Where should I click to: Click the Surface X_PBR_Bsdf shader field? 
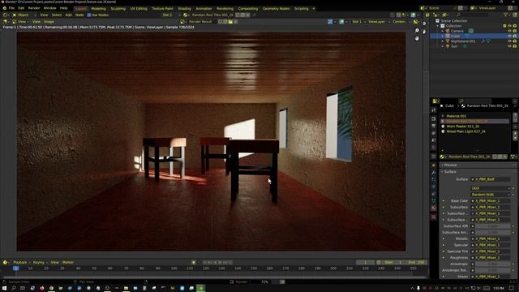coord(491,179)
